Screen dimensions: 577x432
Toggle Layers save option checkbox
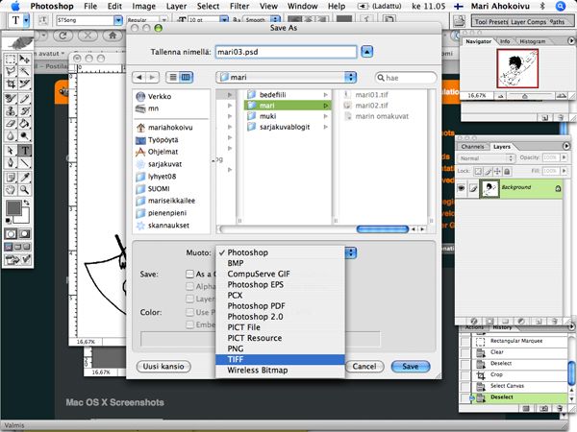pyautogui.click(x=189, y=299)
